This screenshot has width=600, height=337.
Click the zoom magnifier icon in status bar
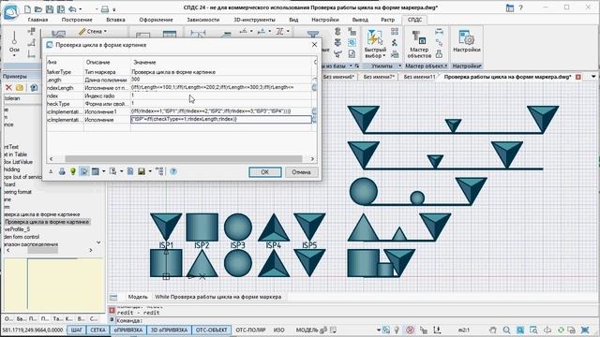click(x=506, y=330)
